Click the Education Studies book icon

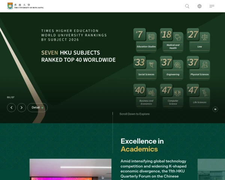click(x=151, y=37)
